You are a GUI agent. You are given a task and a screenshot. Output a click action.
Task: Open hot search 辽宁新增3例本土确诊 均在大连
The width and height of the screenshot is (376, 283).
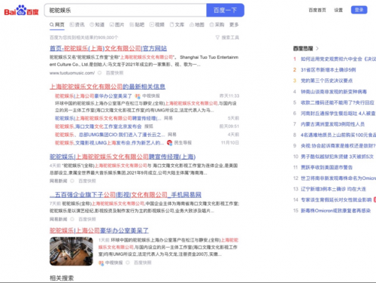333,189
